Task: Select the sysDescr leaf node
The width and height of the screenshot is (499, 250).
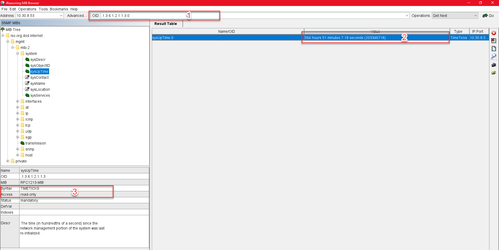Action: tap(38, 60)
